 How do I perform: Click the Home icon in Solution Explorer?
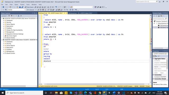[159, 16]
